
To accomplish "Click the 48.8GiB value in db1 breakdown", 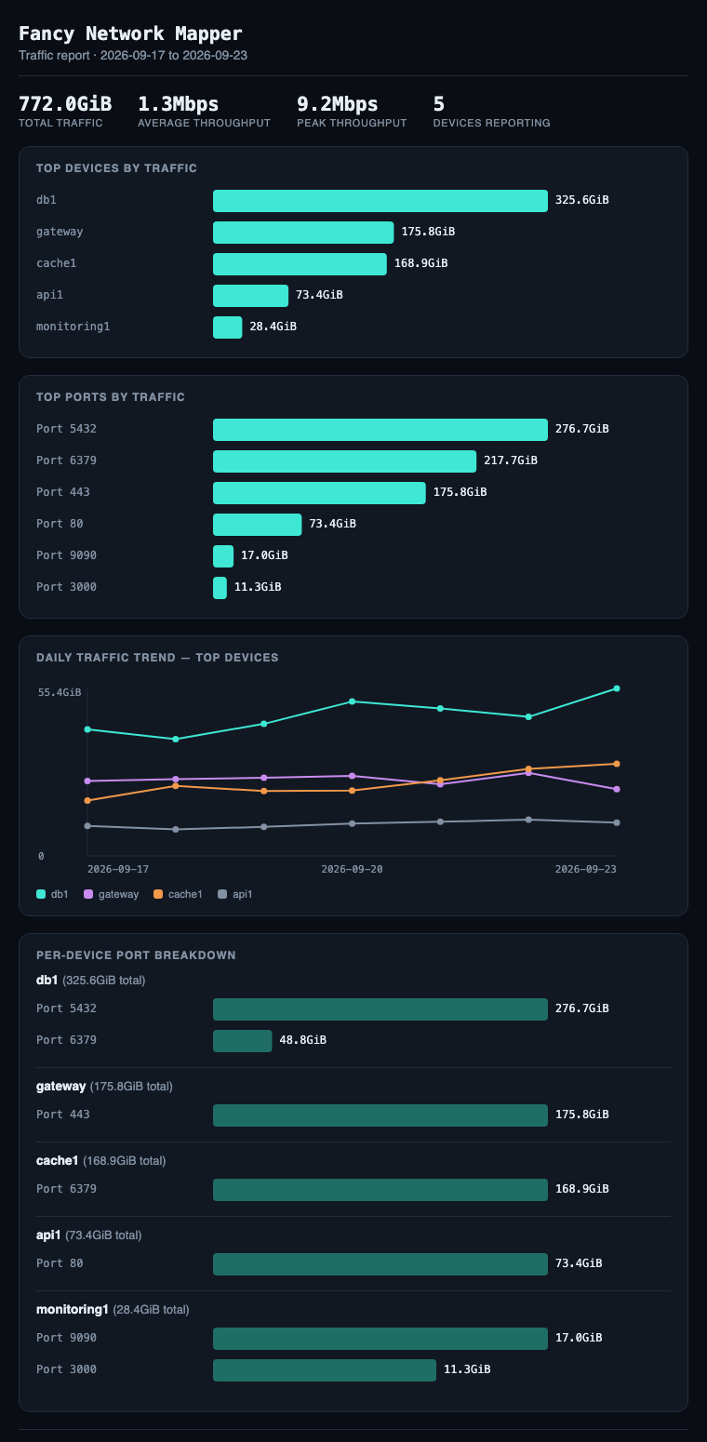I will tap(303, 1040).
